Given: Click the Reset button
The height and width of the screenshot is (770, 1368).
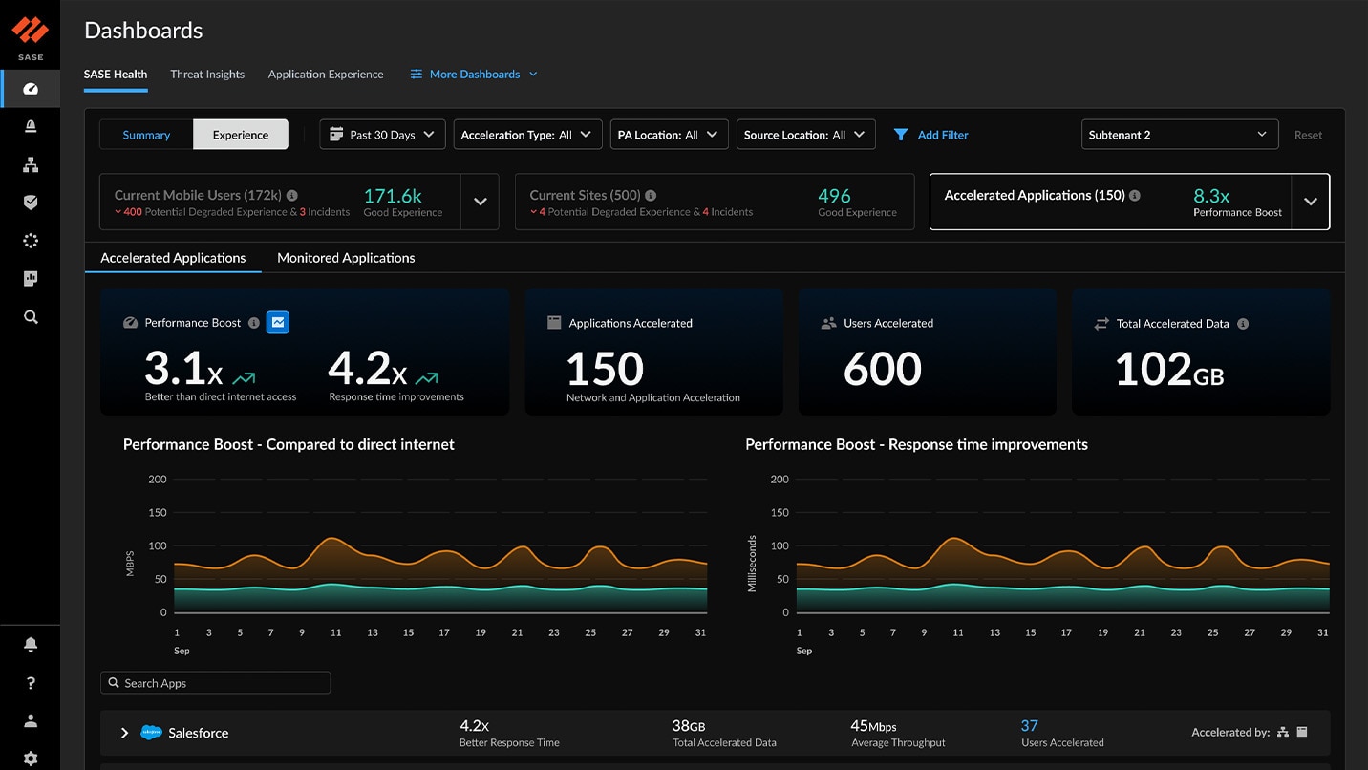Looking at the screenshot, I should [x=1308, y=135].
